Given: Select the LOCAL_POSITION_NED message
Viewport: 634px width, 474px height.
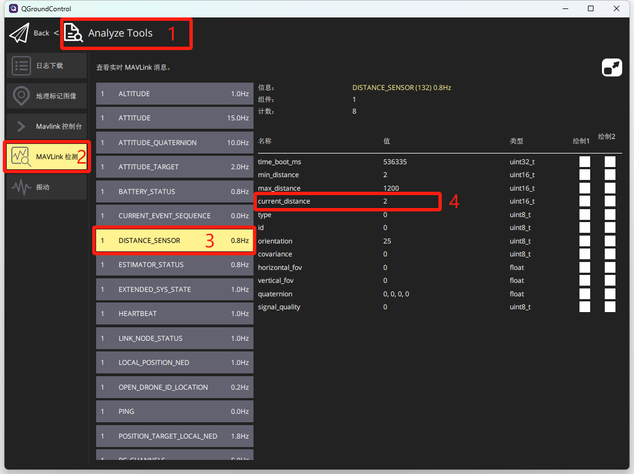Looking at the screenshot, I should pos(175,363).
